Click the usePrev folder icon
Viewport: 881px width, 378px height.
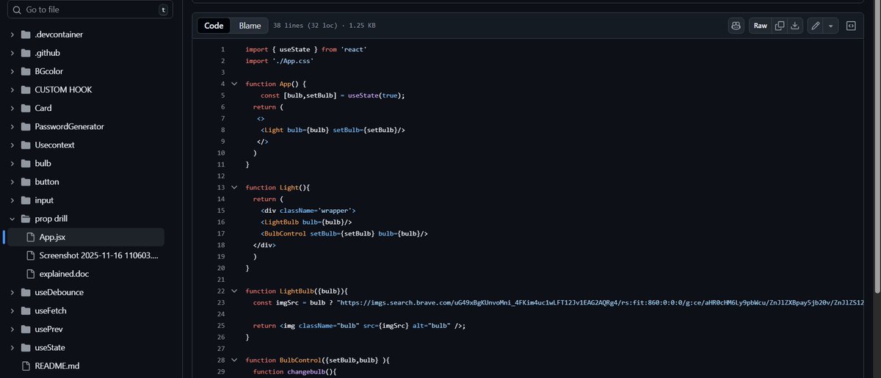click(x=26, y=329)
